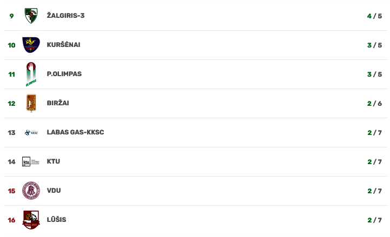Open the P.Olimpas hand logo

[x=31, y=74]
